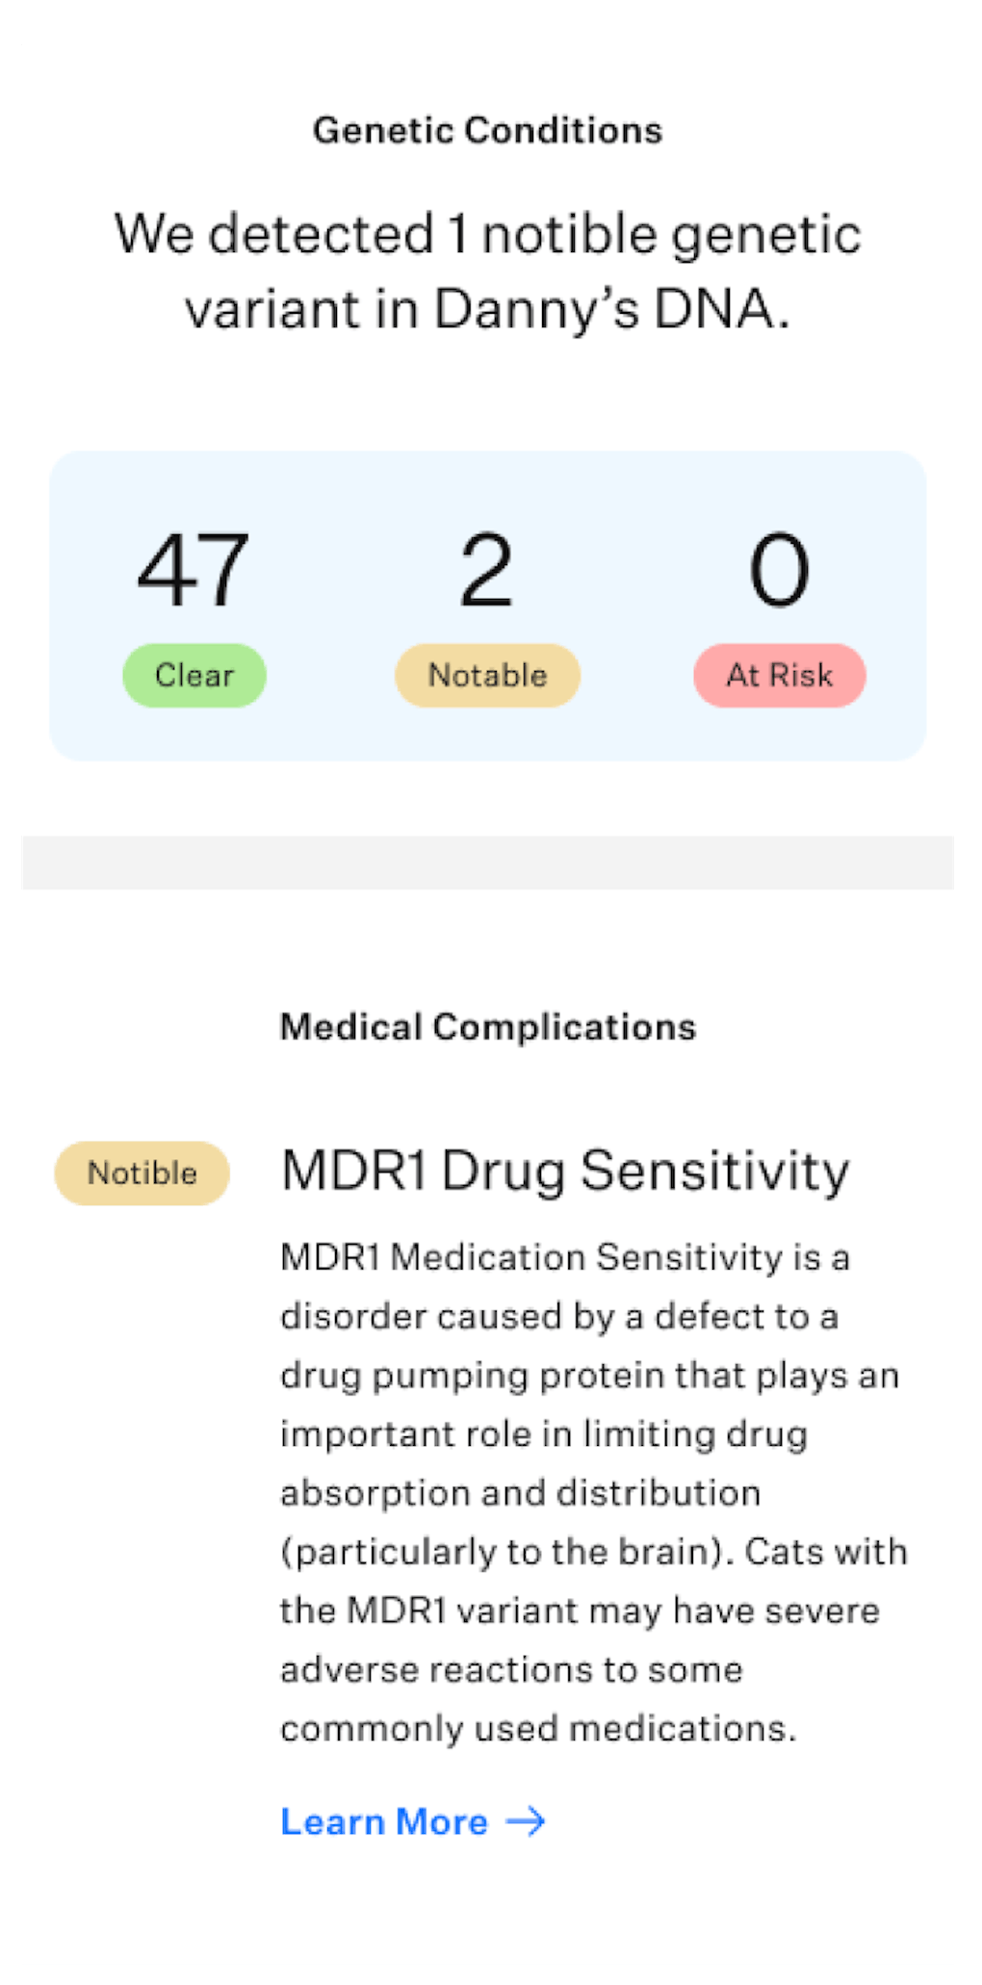Screen dimensions: 982x1985
Task: Click the 'We detected 1 notible genetic' line
Action: click(x=487, y=234)
